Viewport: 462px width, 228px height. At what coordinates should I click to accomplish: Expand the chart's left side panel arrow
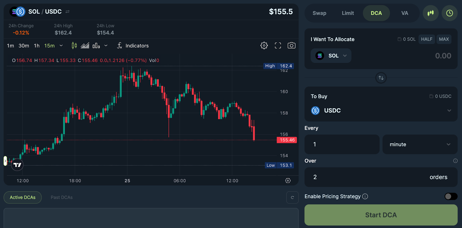5,161
